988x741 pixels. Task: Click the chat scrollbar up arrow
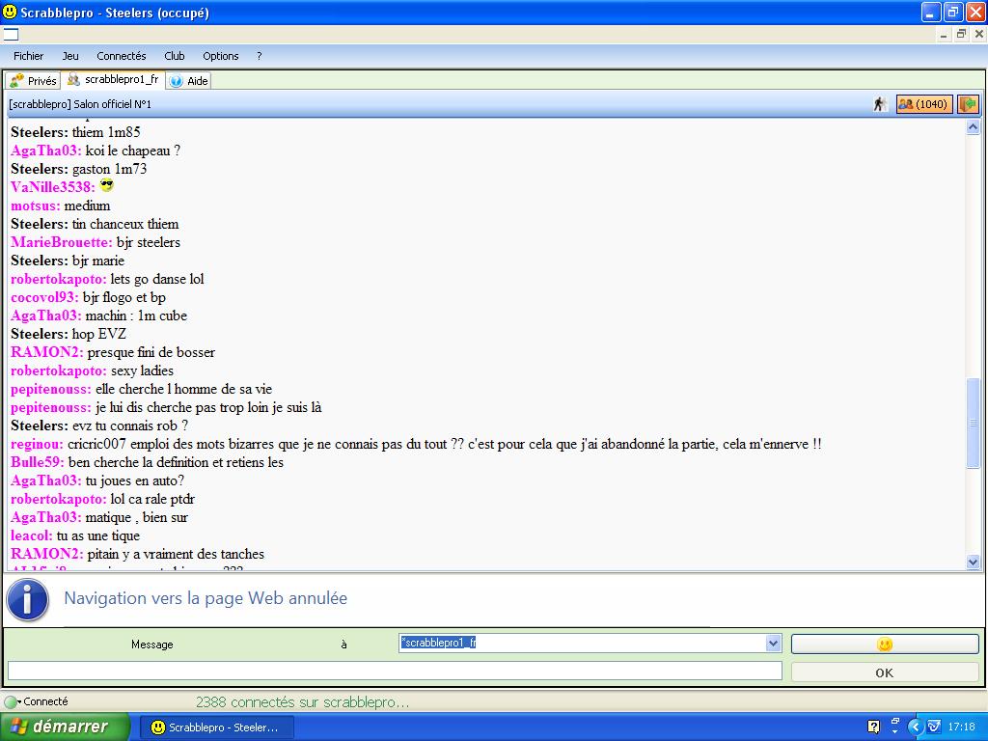coord(973,127)
